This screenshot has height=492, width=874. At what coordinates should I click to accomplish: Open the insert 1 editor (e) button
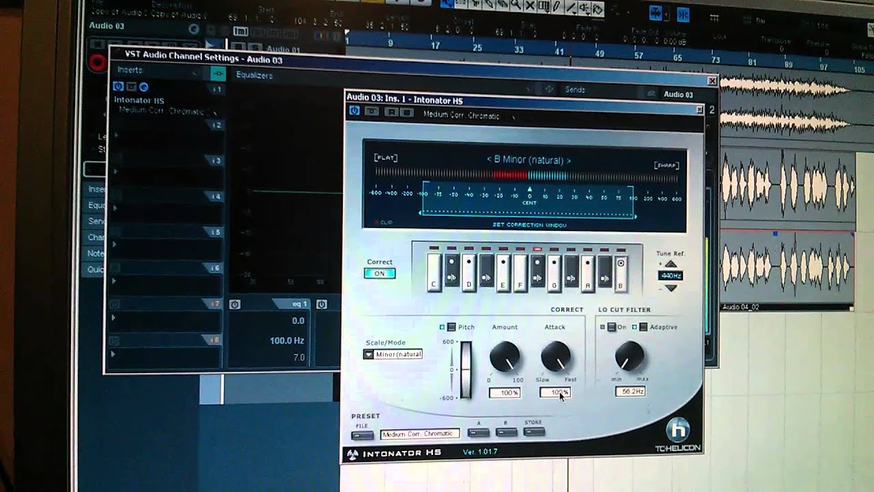point(143,87)
